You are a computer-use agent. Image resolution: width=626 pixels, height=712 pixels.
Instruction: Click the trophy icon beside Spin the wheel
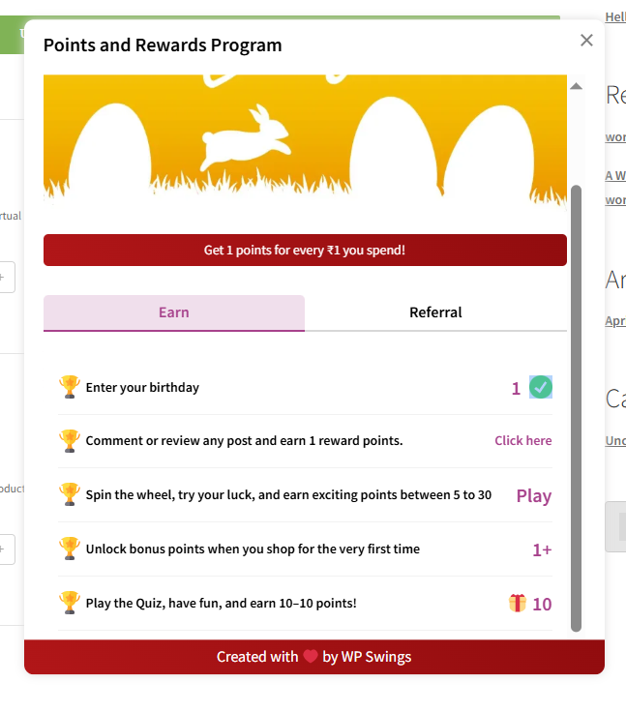point(70,494)
